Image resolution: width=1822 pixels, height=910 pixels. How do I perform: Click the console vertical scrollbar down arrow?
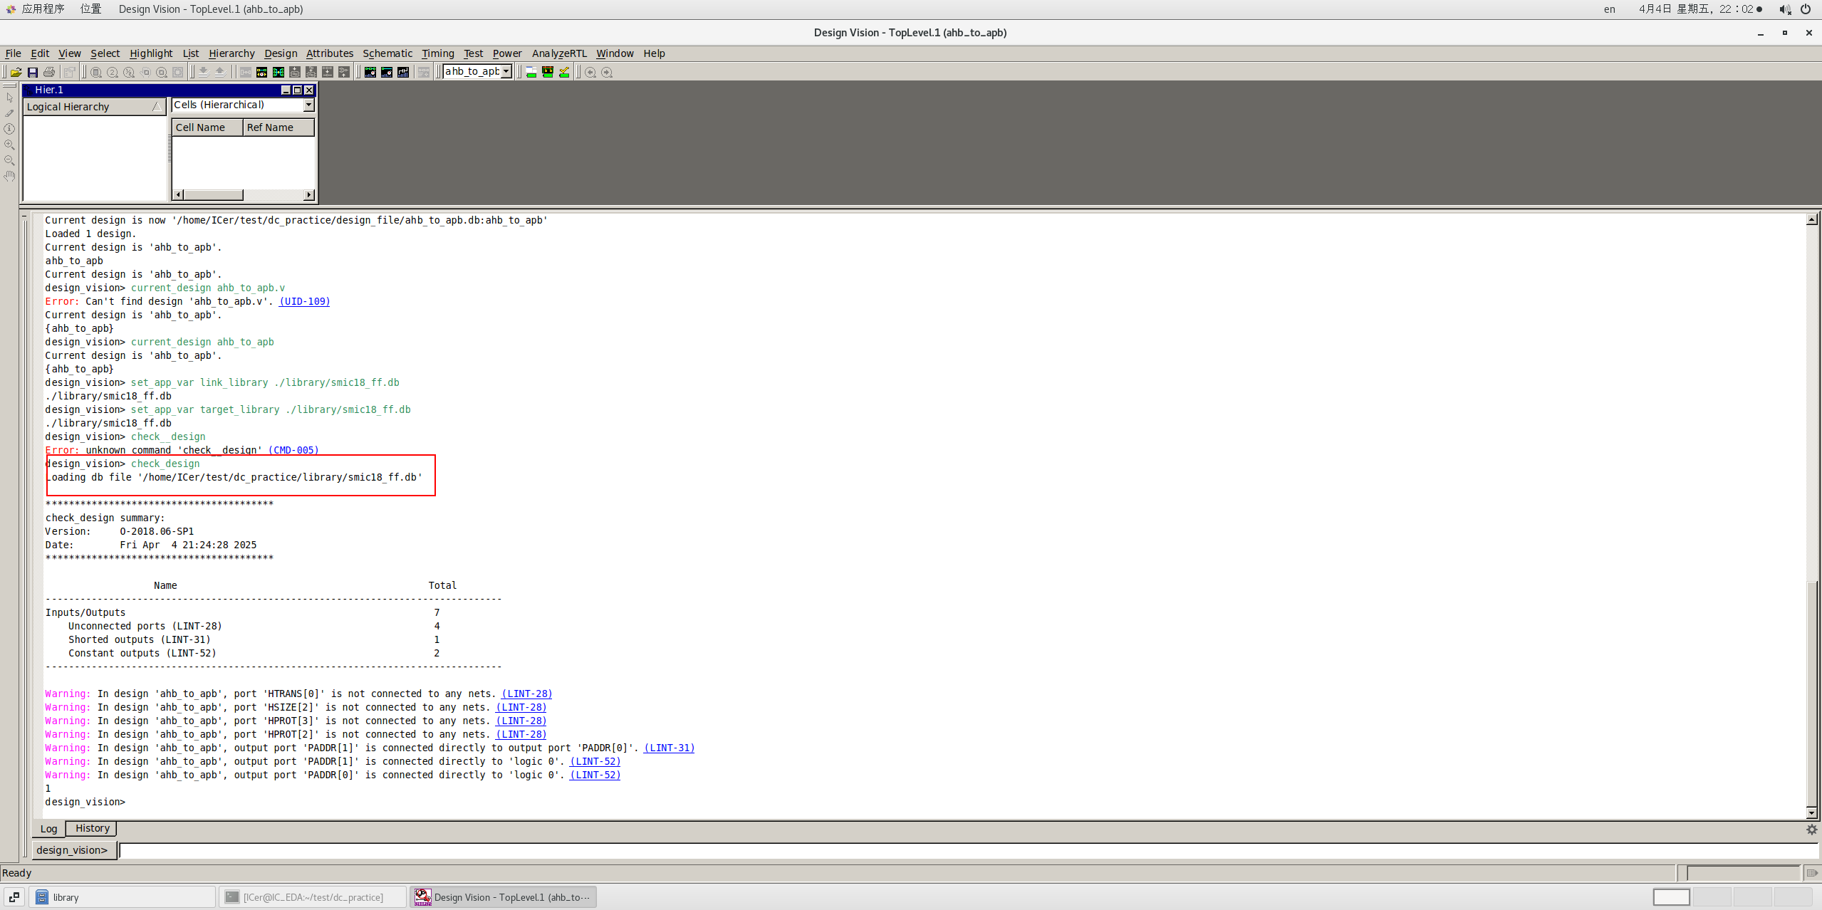(x=1811, y=812)
